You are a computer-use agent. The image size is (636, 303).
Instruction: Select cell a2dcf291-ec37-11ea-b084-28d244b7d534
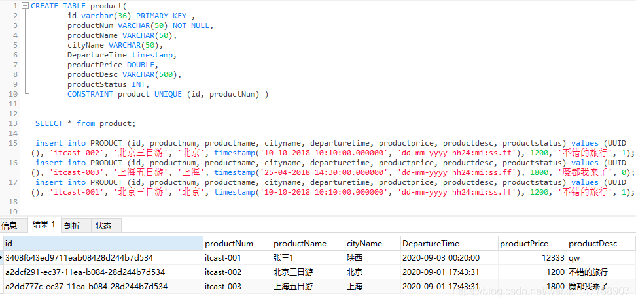[103, 272]
